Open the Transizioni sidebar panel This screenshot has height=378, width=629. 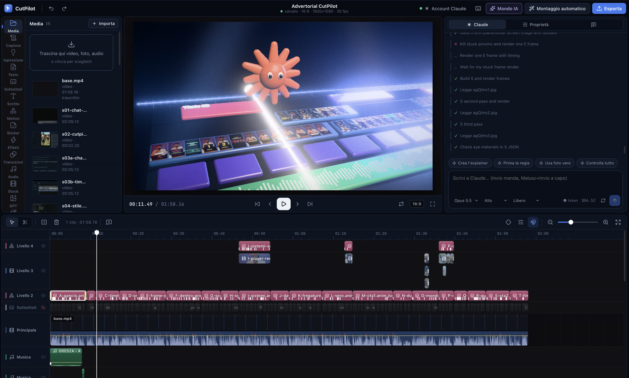[13, 158]
